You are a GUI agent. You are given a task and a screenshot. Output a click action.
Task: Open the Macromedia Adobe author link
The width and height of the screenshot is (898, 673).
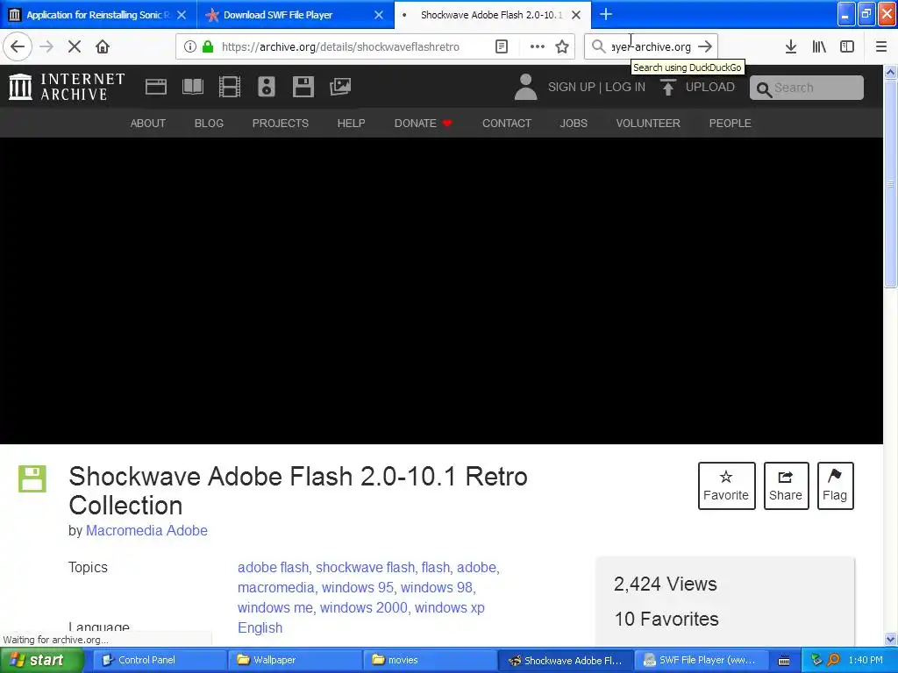point(146,530)
